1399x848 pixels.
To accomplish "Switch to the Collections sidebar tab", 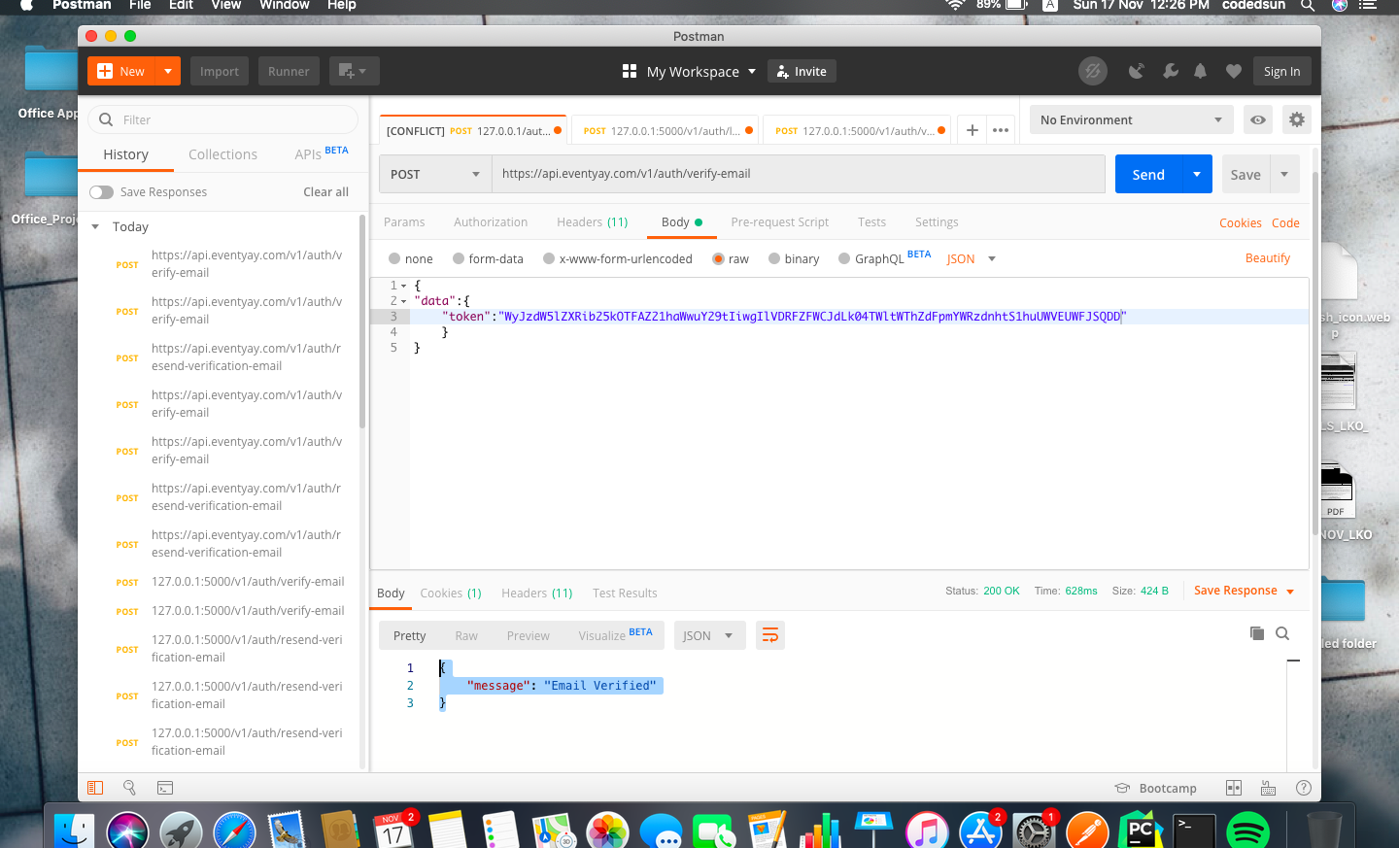I will (x=222, y=154).
